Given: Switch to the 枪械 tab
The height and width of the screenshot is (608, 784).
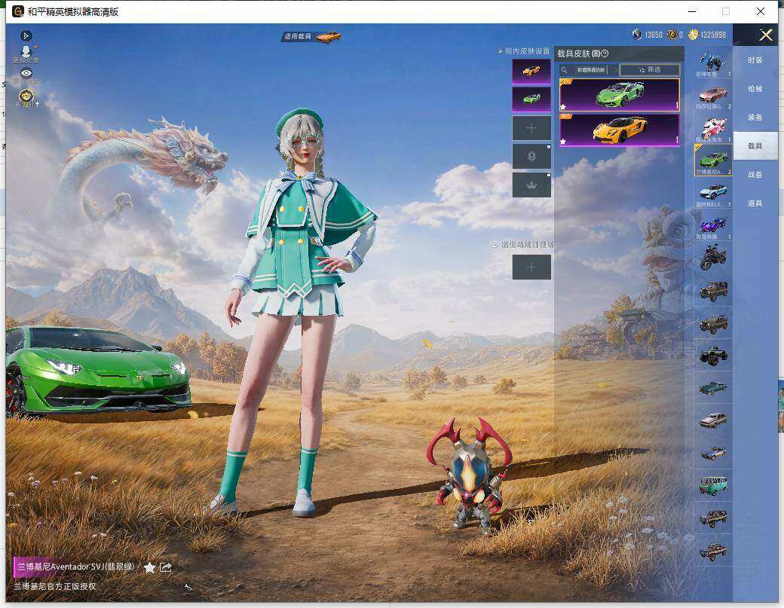Looking at the screenshot, I should [755, 88].
